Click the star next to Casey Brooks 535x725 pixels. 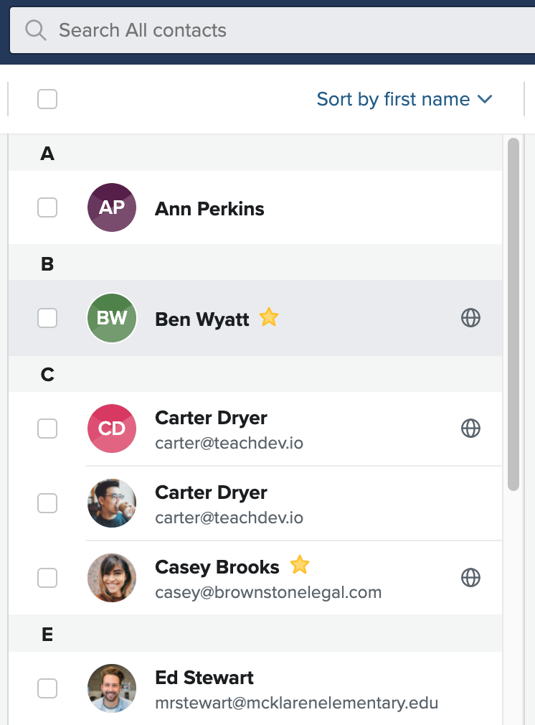point(299,564)
